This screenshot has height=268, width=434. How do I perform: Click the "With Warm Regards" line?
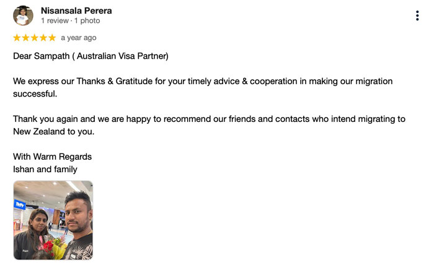[52, 157]
